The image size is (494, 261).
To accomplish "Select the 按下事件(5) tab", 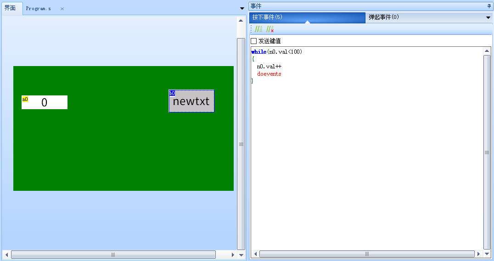I will 267,17.
